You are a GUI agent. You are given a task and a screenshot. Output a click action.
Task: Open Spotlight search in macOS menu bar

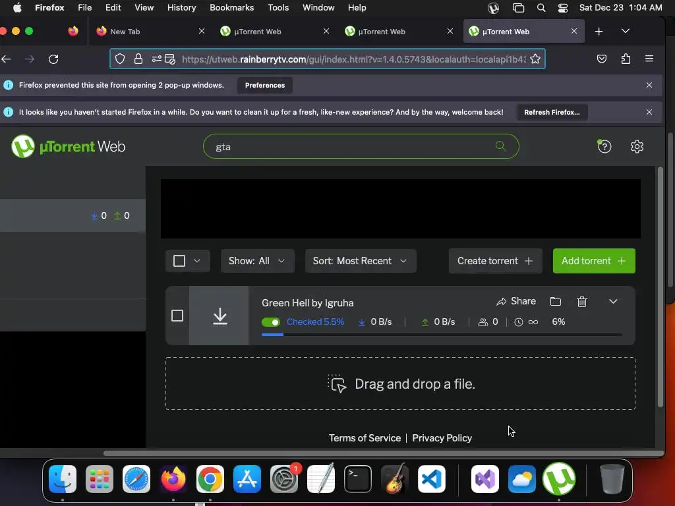(x=541, y=7)
